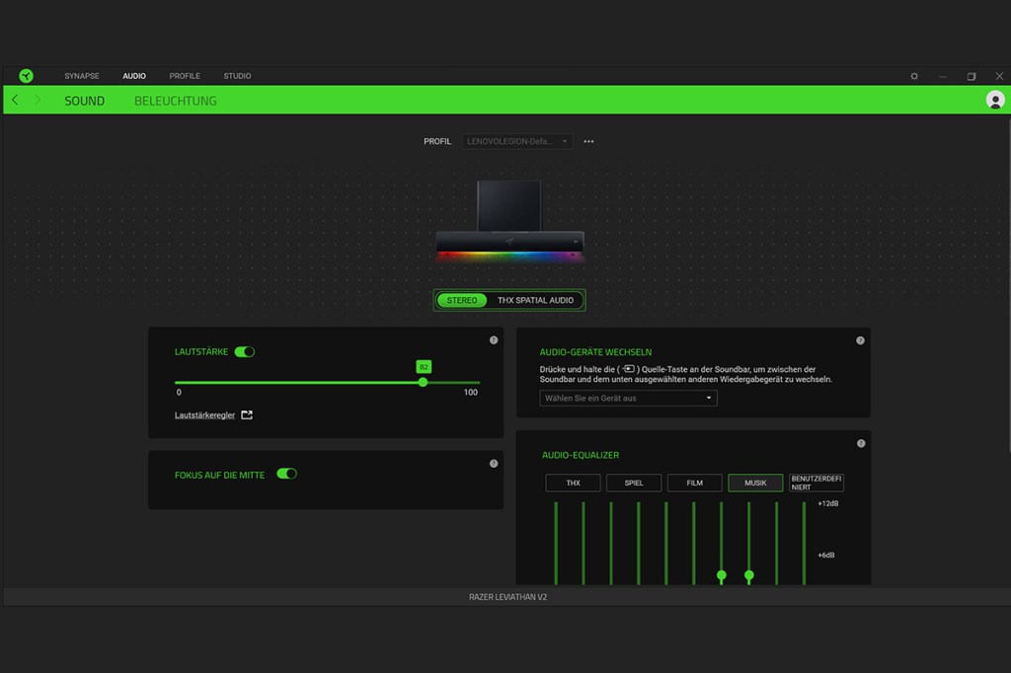The image size is (1011, 673).
Task: Choose the SPIEL equalizer preset
Action: (634, 483)
